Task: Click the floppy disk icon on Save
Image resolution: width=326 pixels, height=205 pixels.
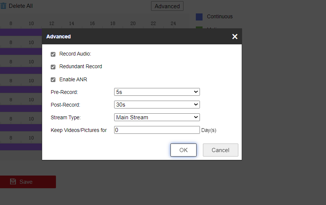Action: point(13,182)
